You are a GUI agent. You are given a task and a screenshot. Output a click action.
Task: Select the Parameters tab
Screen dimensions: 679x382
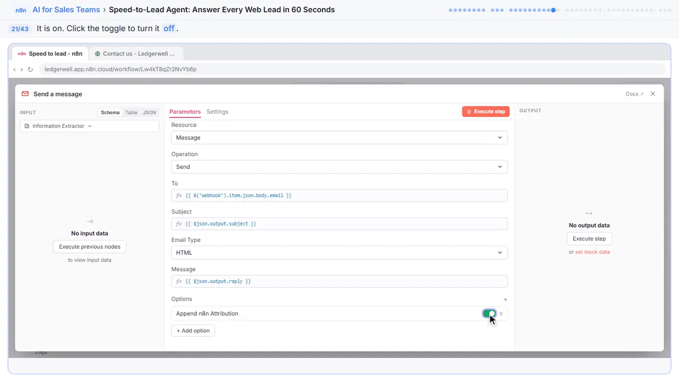pos(185,112)
